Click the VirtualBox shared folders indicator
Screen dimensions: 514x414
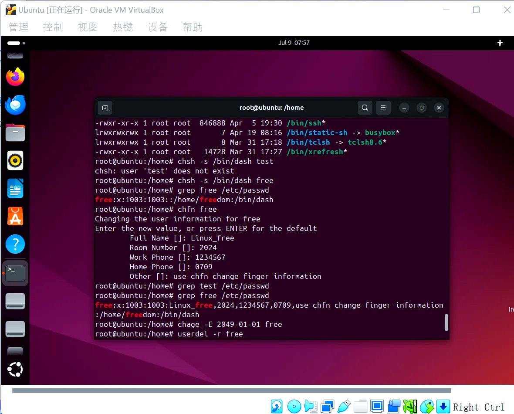(360, 407)
